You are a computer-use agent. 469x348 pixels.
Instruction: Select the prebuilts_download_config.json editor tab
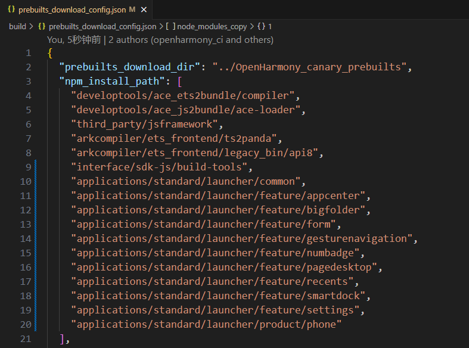76,10
